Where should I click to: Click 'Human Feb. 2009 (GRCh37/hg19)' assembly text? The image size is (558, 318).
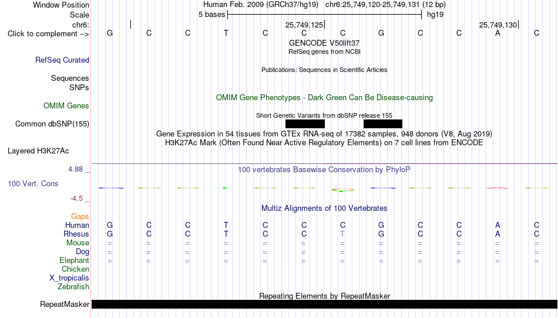tap(261, 5)
